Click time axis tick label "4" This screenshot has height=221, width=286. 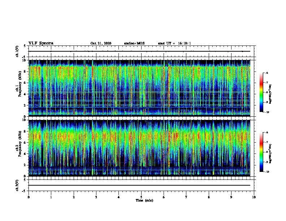(x=119, y=197)
